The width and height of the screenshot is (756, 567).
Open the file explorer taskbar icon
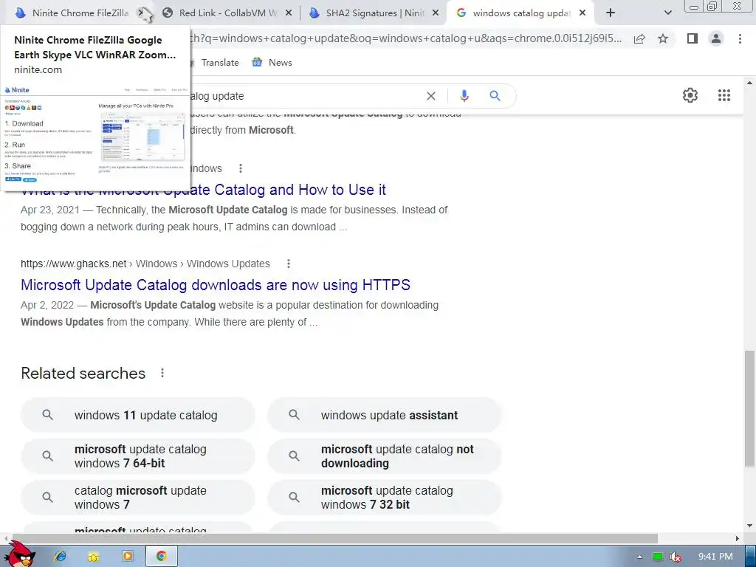94,557
